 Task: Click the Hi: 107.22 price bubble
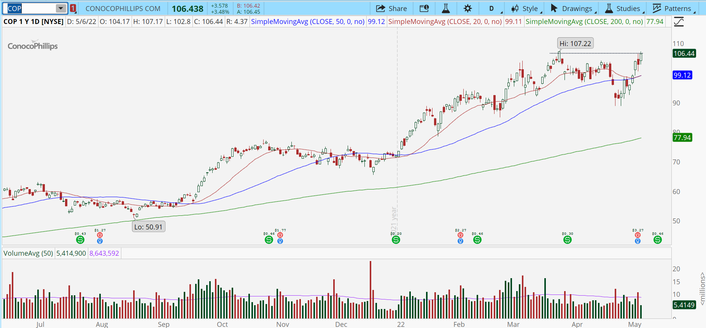(x=575, y=43)
